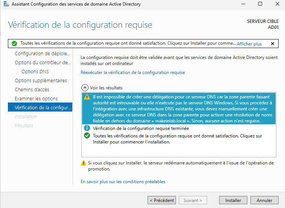Collapse the Voir les résultats section
This screenshot has width=285, height=208.
click(85, 88)
